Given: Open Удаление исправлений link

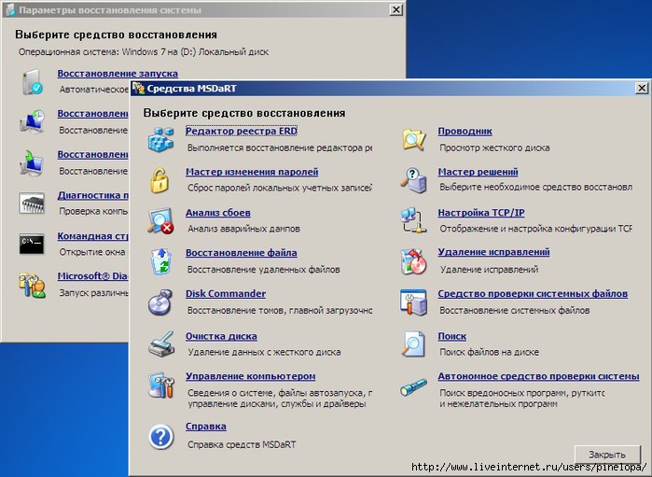Looking at the screenshot, I should (x=494, y=252).
